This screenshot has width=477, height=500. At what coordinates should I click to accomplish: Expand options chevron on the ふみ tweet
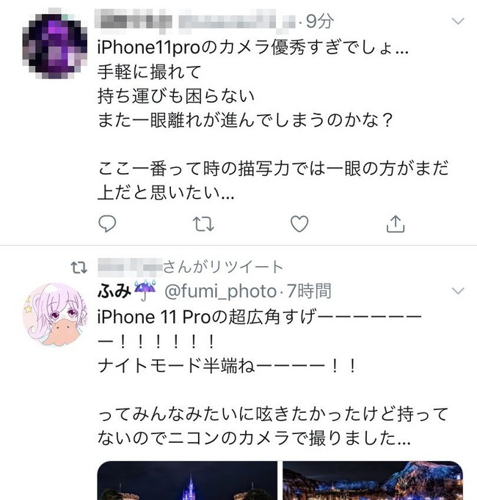458,291
